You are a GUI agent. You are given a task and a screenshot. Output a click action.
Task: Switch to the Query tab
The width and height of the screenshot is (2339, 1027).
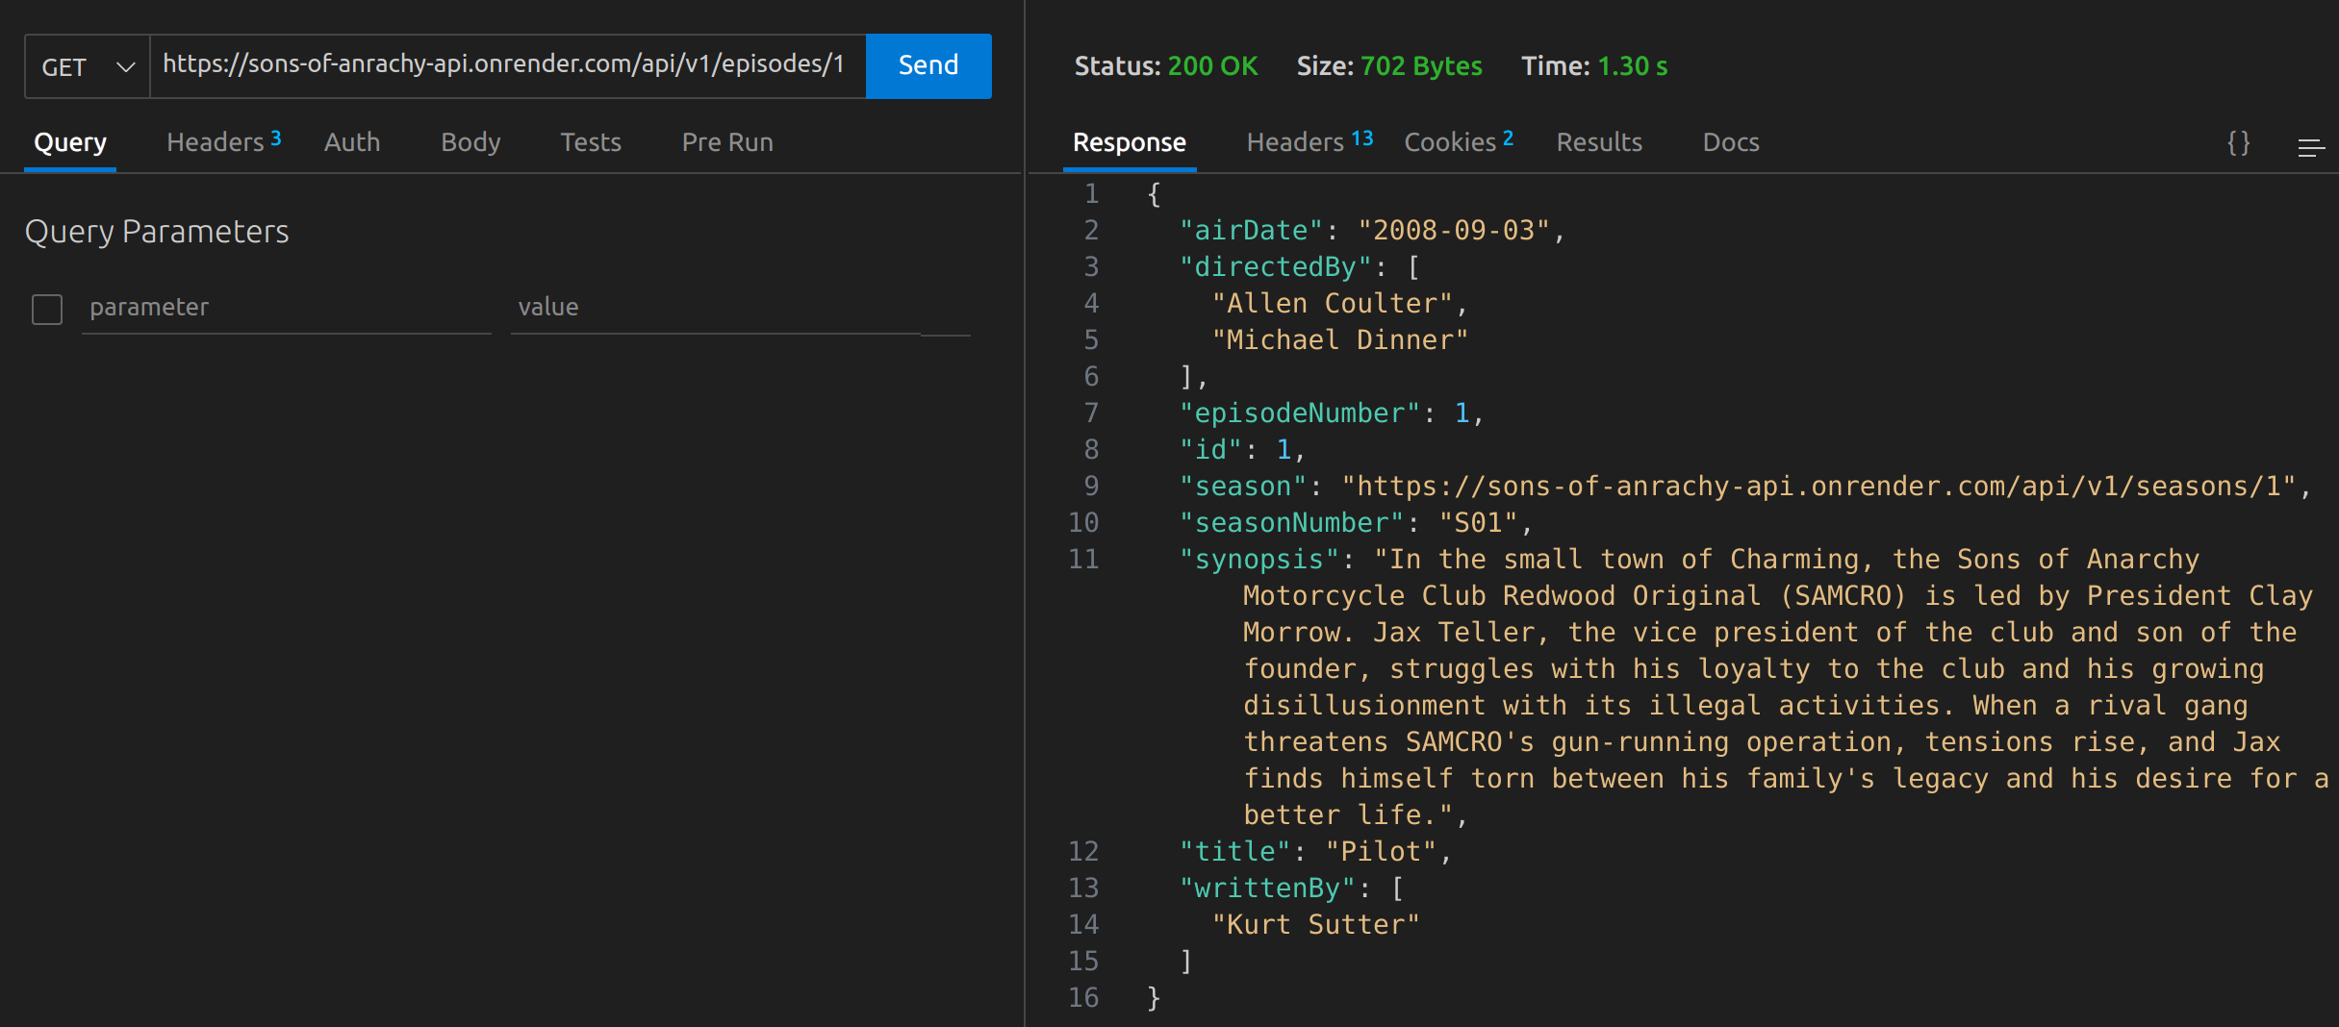click(70, 142)
